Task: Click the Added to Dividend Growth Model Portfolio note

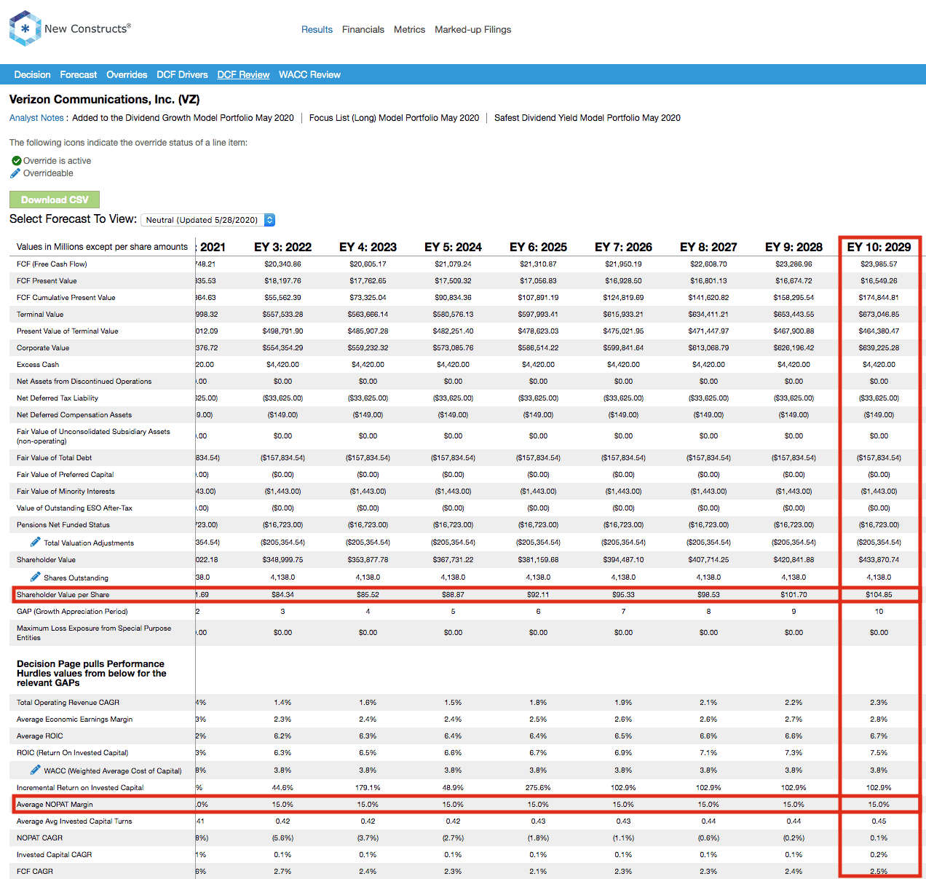Action: (x=183, y=118)
